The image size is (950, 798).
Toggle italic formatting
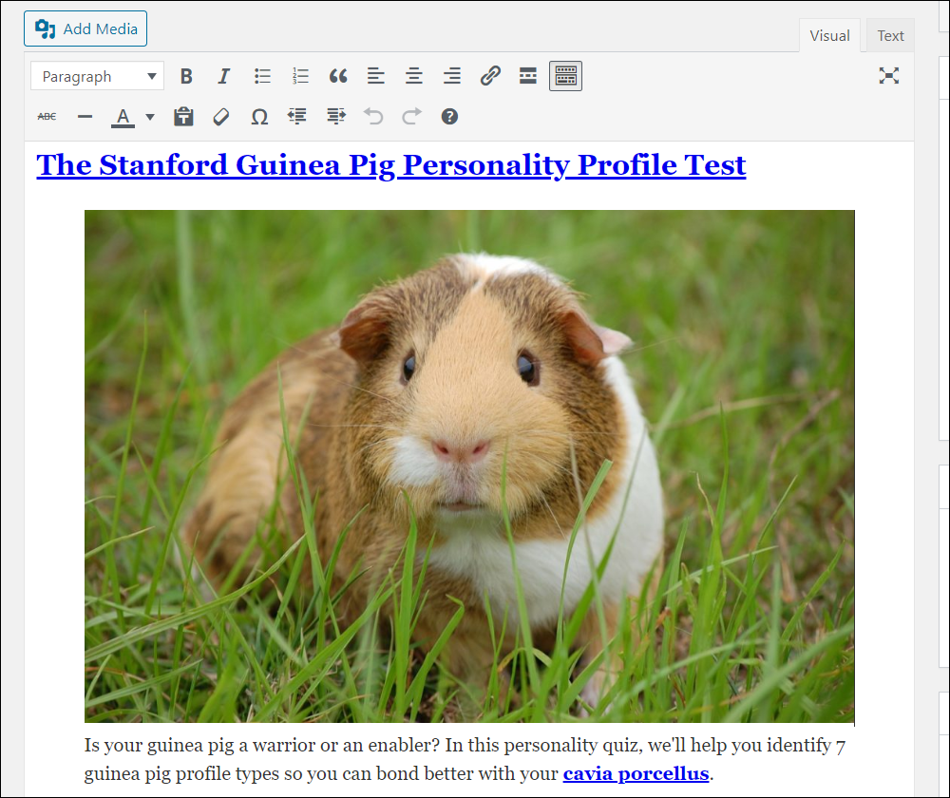(224, 76)
